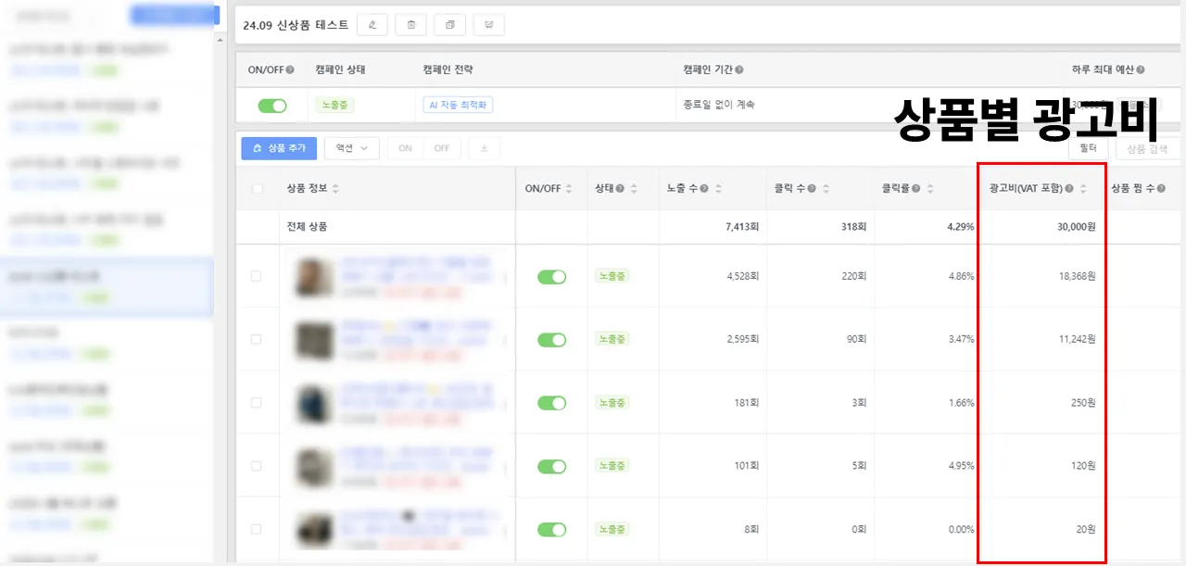Toggle the campaign ON/OFF switch
Viewport: 1186px width, 566px height.
coord(272,106)
